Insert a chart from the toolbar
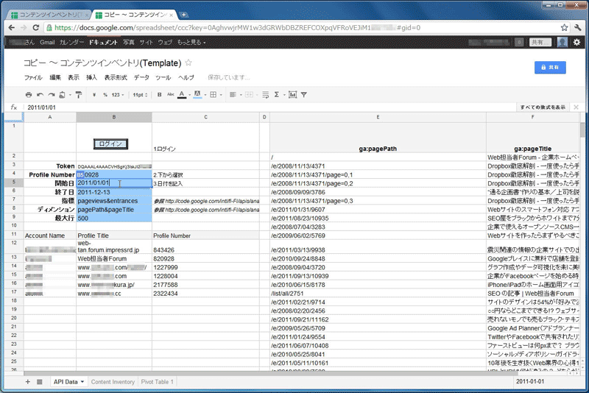589x393 pixels. [292, 95]
